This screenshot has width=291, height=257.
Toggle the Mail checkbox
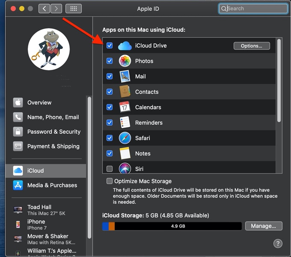click(x=110, y=76)
